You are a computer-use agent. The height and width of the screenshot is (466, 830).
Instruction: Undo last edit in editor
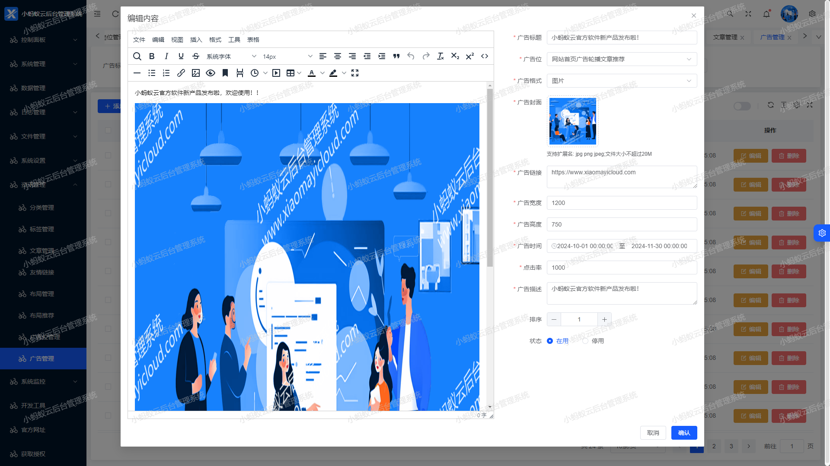(411, 56)
